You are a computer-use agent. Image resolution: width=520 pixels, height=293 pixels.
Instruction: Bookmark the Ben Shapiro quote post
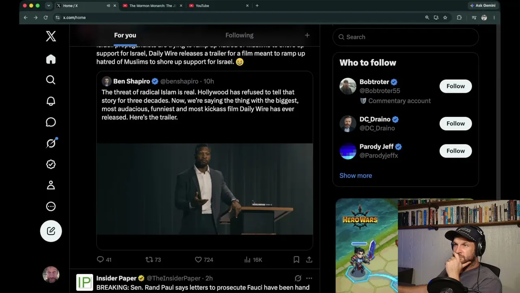(296, 260)
